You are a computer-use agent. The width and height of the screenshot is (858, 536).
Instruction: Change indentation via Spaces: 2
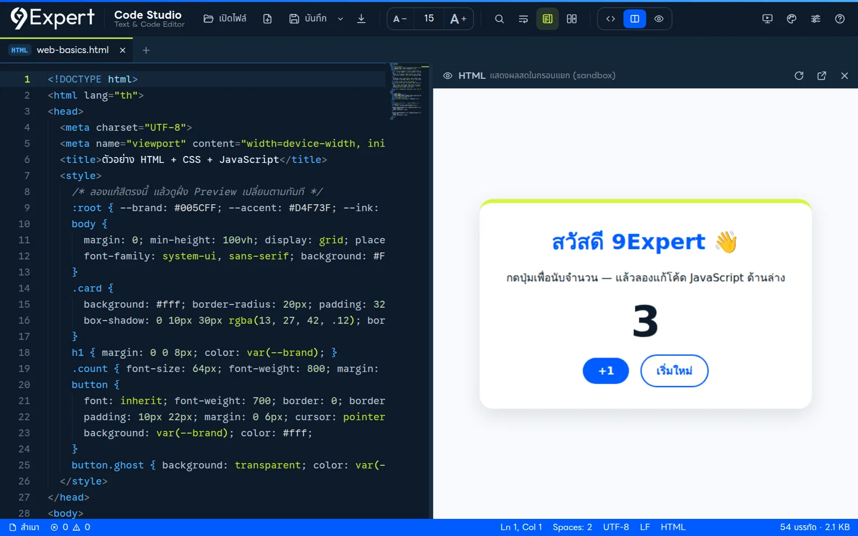click(572, 527)
